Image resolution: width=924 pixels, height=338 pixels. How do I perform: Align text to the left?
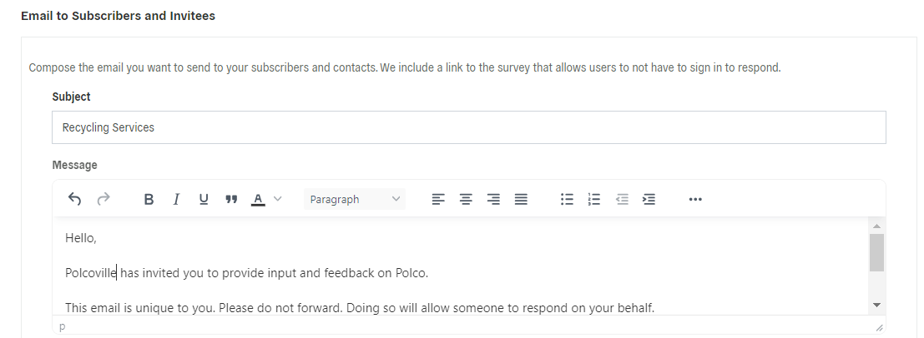coord(438,199)
